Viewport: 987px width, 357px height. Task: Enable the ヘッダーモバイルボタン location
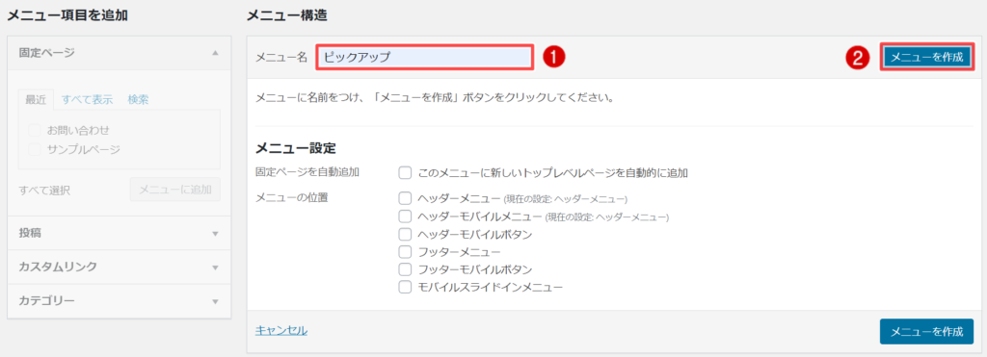point(405,235)
